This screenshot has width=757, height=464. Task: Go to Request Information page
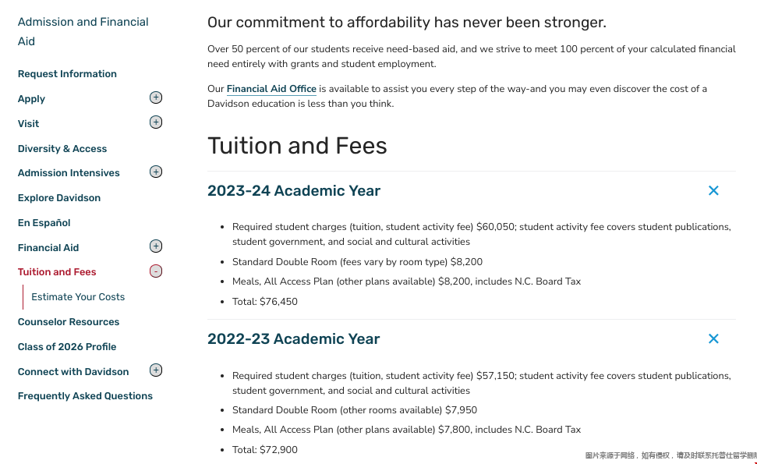pyautogui.click(x=67, y=74)
